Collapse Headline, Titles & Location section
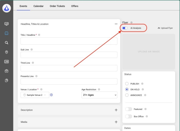This screenshot has width=180, height=131. [x=116, y=24]
